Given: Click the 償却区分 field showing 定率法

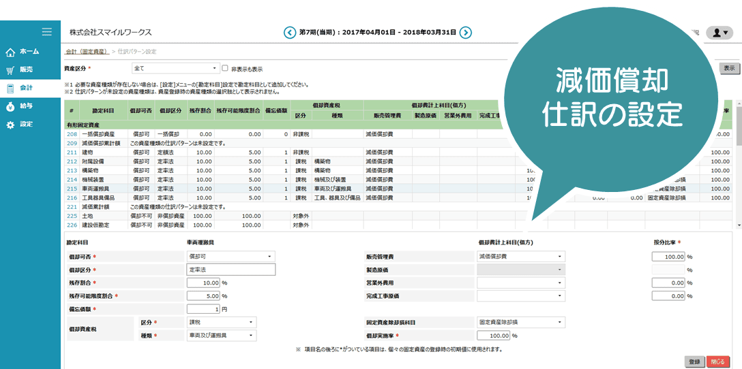Looking at the screenshot, I should (x=231, y=270).
